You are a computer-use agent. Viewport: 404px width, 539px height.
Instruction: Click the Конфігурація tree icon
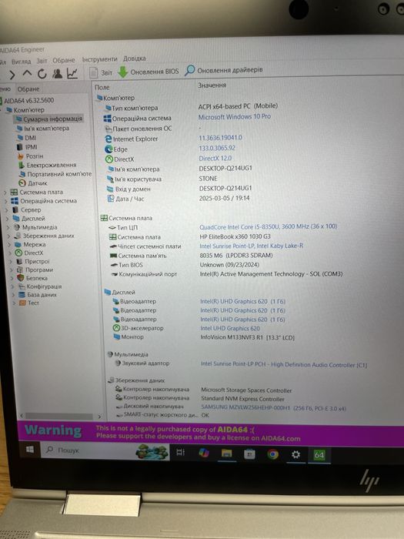click(x=22, y=286)
